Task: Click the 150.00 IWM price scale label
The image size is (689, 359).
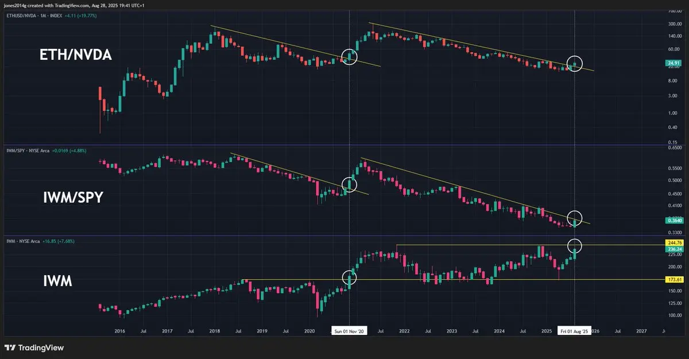Action: click(x=674, y=291)
